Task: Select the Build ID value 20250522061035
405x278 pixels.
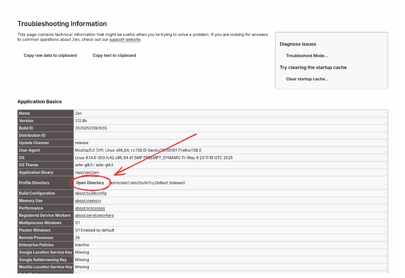Action: pos(91,128)
